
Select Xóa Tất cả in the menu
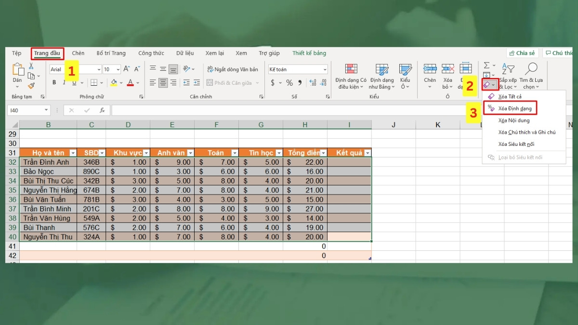click(x=510, y=97)
